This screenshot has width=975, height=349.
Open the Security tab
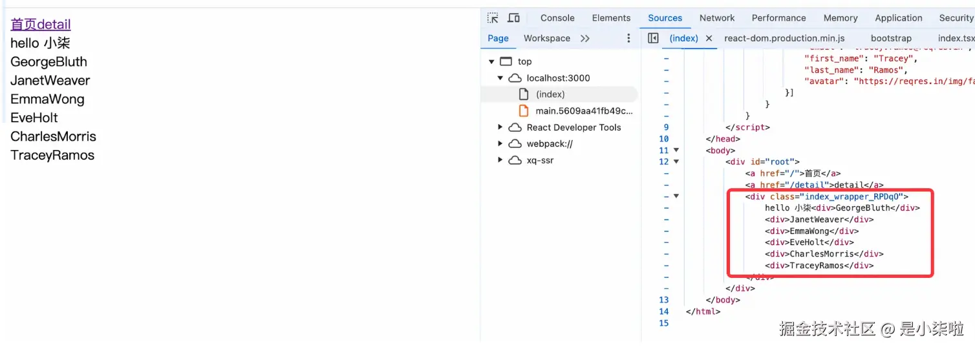tap(956, 18)
